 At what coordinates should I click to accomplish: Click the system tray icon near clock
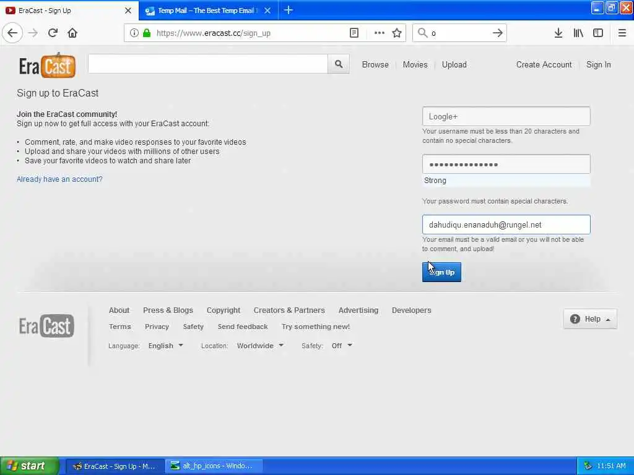588,466
